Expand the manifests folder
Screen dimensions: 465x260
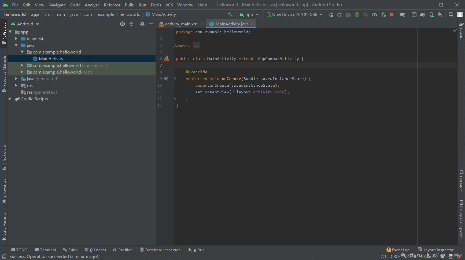click(x=16, y=39)
